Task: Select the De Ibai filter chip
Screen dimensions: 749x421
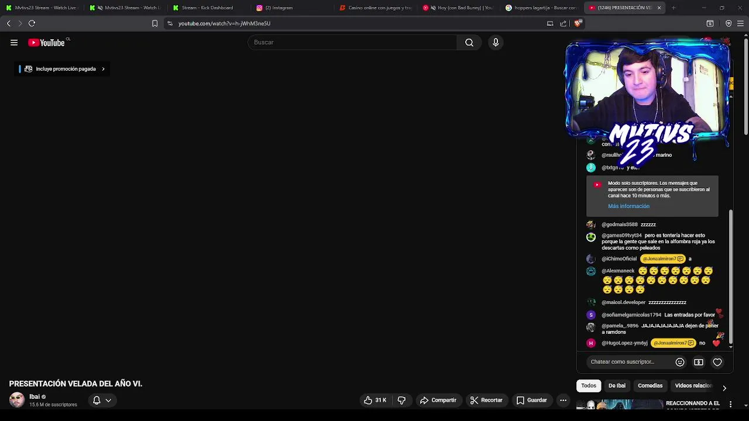Action: pyautogui.click(x=617, y=386)
